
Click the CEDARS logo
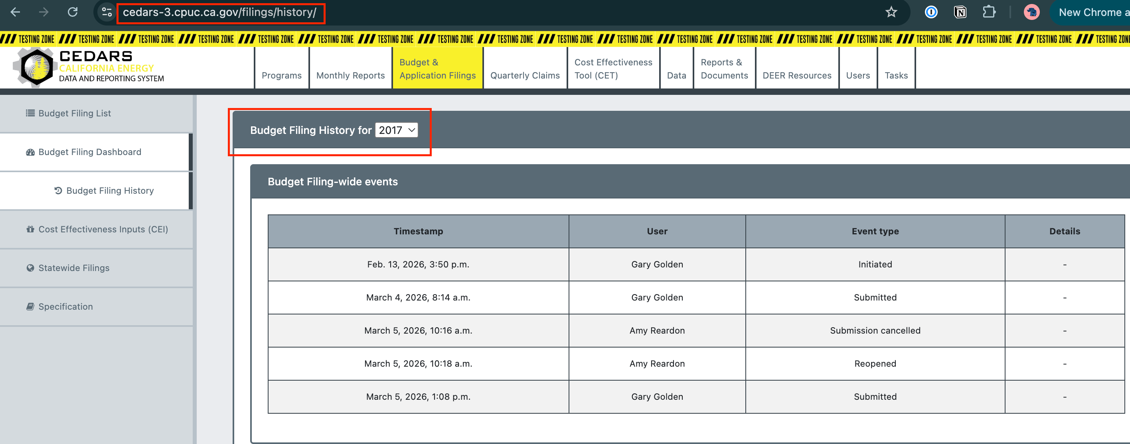(x=89, y=67)
